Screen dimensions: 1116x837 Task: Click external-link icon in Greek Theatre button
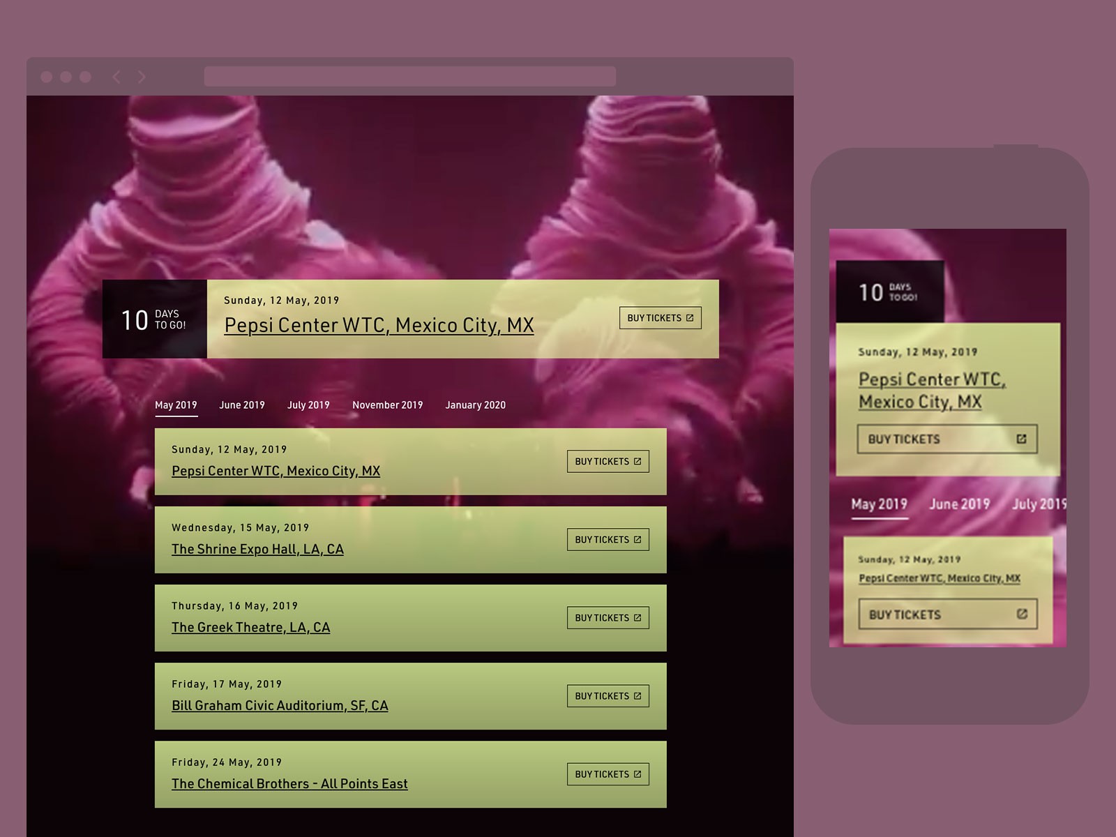[x=637, y=618]
